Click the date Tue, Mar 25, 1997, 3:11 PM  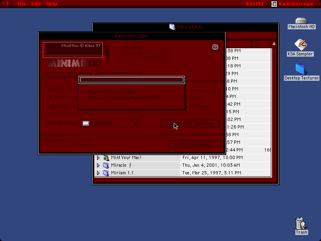point(212,173)
